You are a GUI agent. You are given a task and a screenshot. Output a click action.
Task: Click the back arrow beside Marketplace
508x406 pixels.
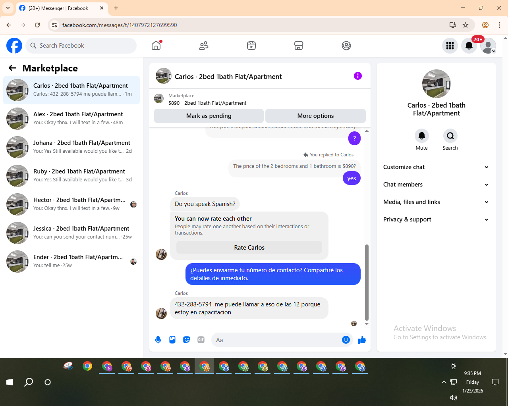[12, 68]
